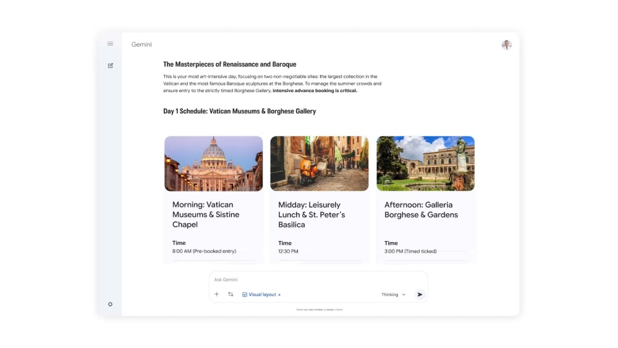This screenshot has width=618, height=348.
Task: Open the Galleria Borghese villa photo
Action: (x=425, y=164)
